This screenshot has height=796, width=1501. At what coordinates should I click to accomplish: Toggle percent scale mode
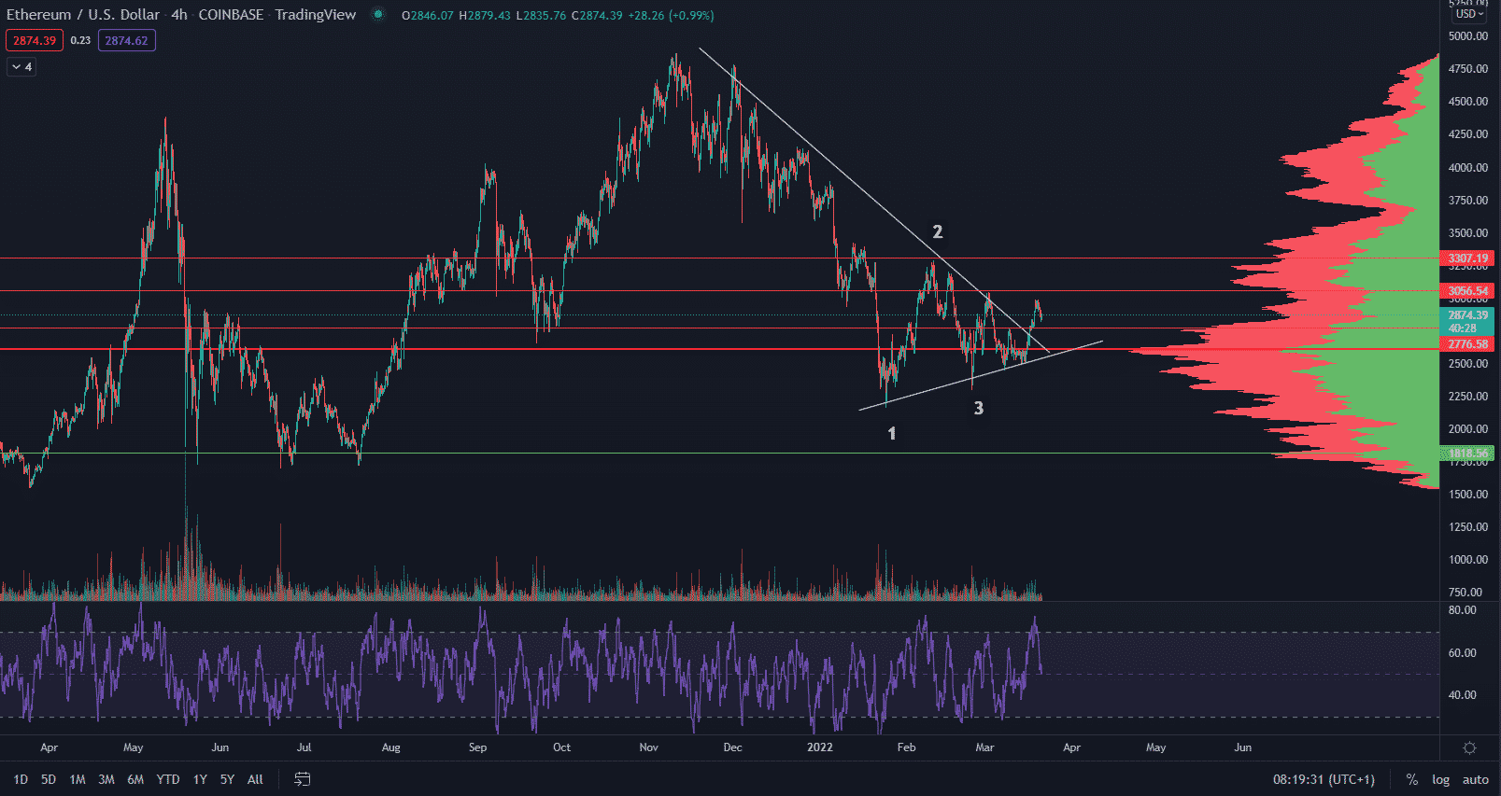(x=1411, y=779)
